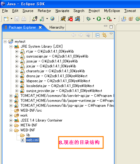Viewport: 140px width, 164px height.
Task: Open the Edit menu
Action: tap(15, 11)
